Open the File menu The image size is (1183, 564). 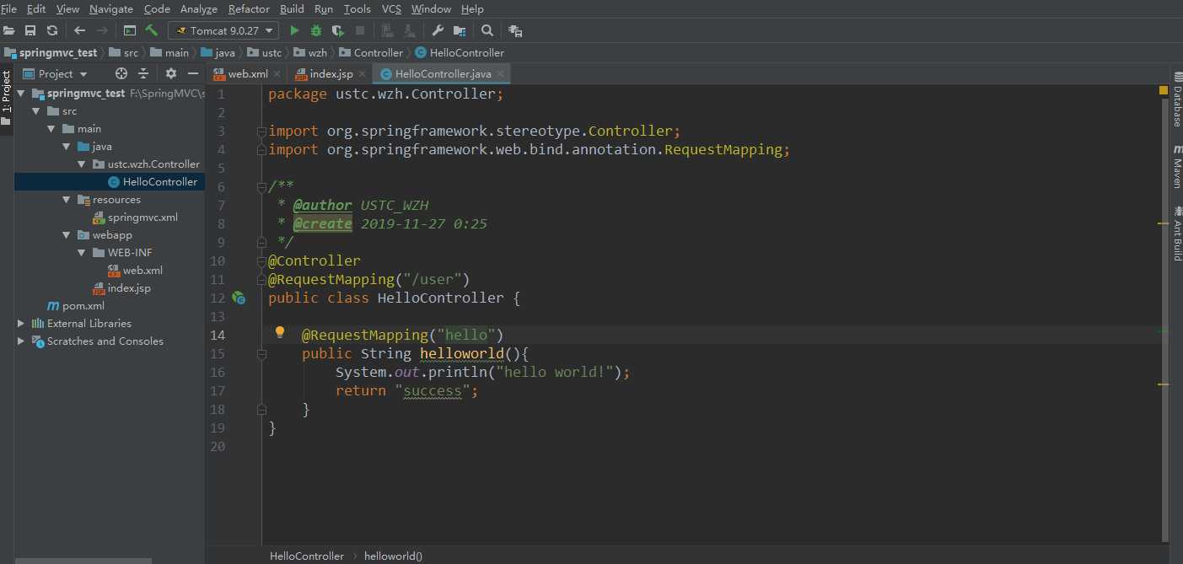(x=9, y=8)
